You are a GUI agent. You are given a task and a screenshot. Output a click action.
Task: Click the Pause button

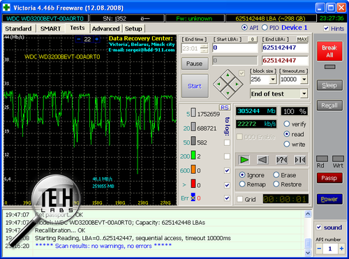[x=195, y=64]
